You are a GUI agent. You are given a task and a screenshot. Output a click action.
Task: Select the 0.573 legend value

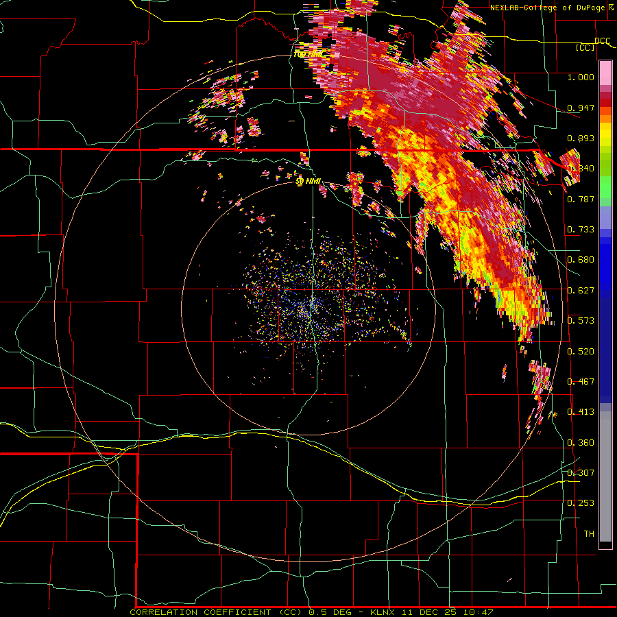[x=581, y=321]
